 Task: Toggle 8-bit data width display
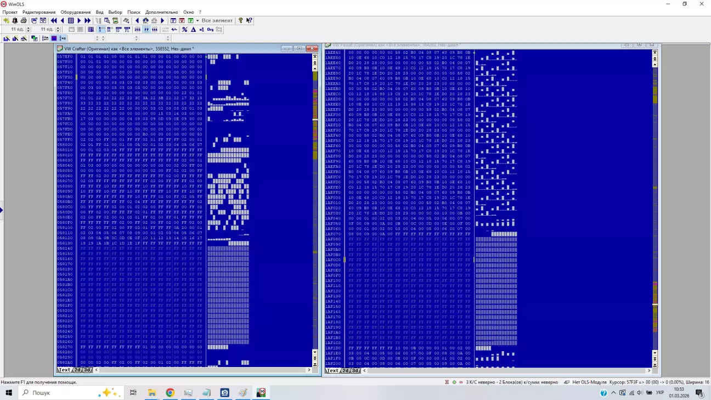(x=101, y=30)
